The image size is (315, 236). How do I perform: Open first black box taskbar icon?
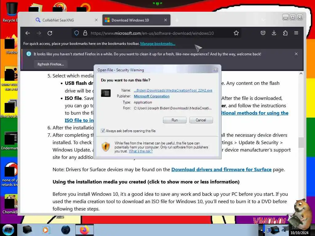coord(27,230)
